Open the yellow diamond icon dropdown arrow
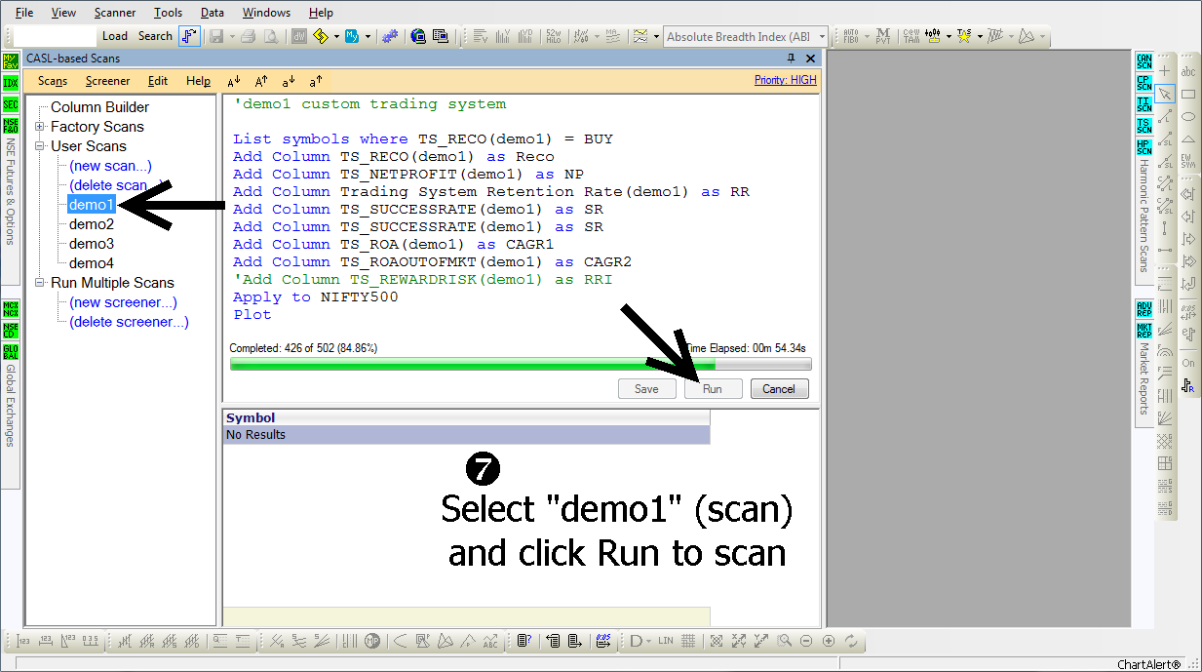Viewport: 1202px width, 672px height. click(x=336, y=37)
